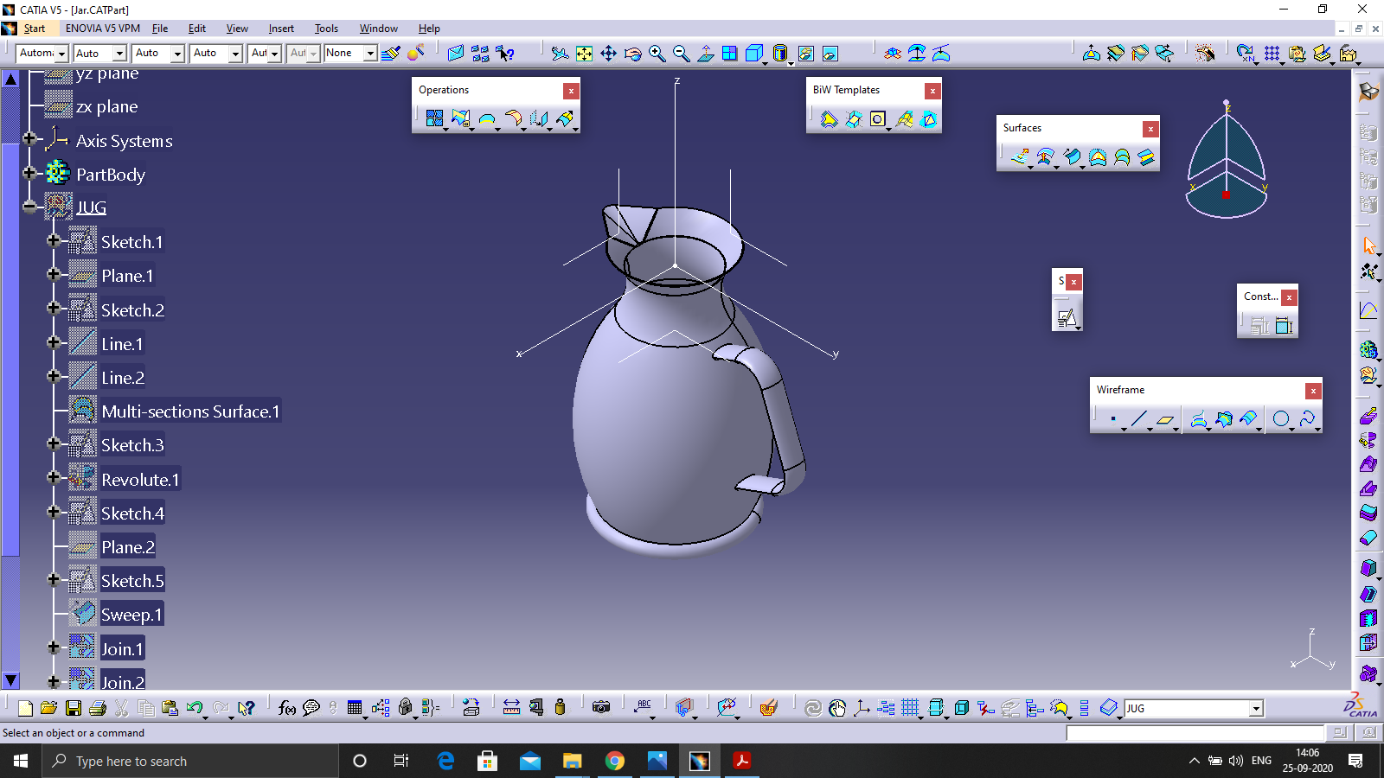Click the Formula f(x) icon
Image resolution: width=1384 pixels, height=778 pixels.
[x=287, y=708]
